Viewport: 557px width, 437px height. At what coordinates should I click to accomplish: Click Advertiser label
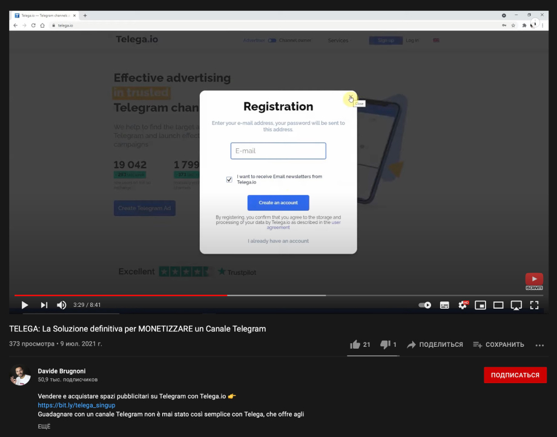[x=254, y=41]
